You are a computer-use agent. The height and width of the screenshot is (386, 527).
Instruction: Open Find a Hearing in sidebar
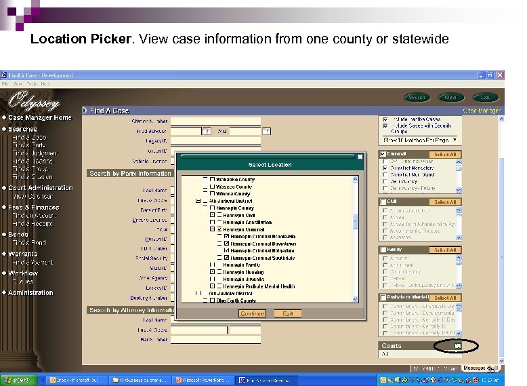tap(33, 161)
